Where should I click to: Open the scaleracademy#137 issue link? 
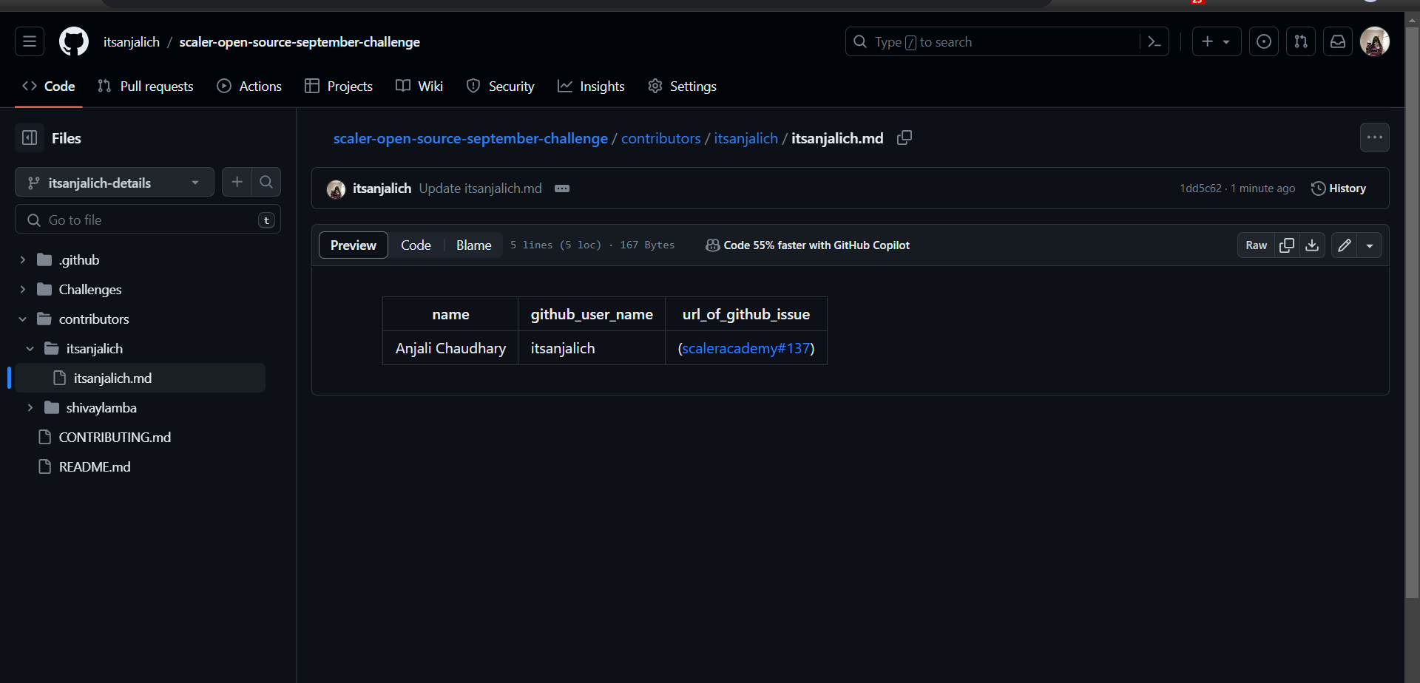click(745, 347)
